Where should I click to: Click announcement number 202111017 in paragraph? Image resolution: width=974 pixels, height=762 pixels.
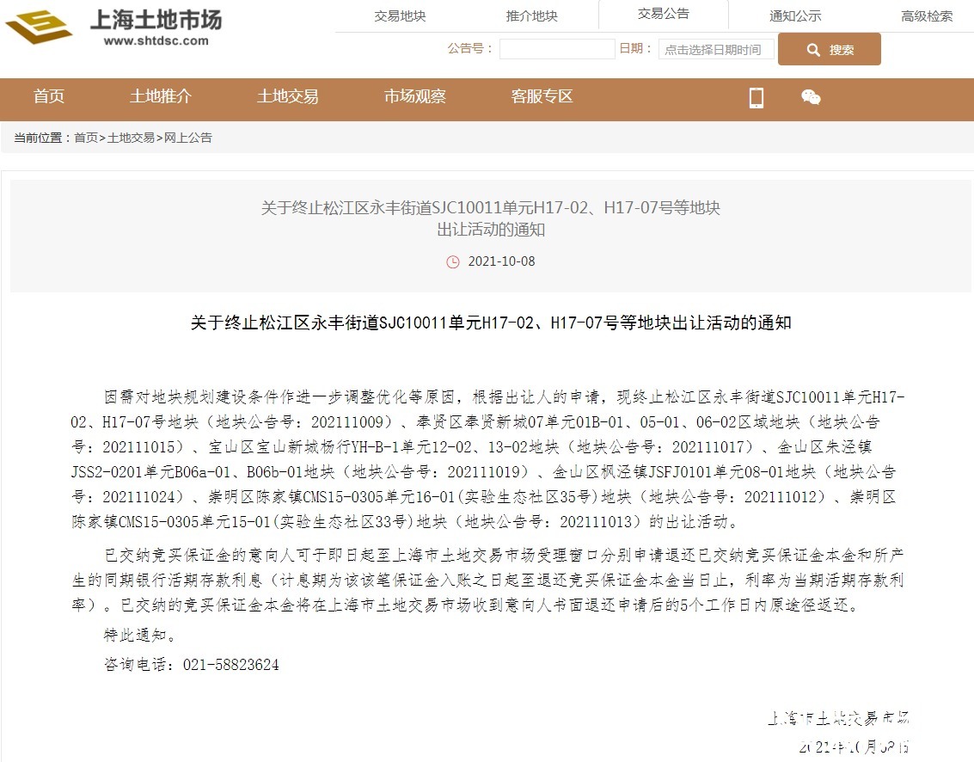coord(708,447)
